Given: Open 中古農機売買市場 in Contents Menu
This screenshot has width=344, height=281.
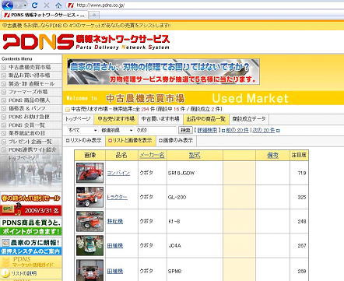Looking at the screenshot, I should coord(30,67).
